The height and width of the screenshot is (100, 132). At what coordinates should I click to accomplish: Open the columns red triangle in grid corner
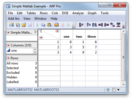(x=57, y=31)
